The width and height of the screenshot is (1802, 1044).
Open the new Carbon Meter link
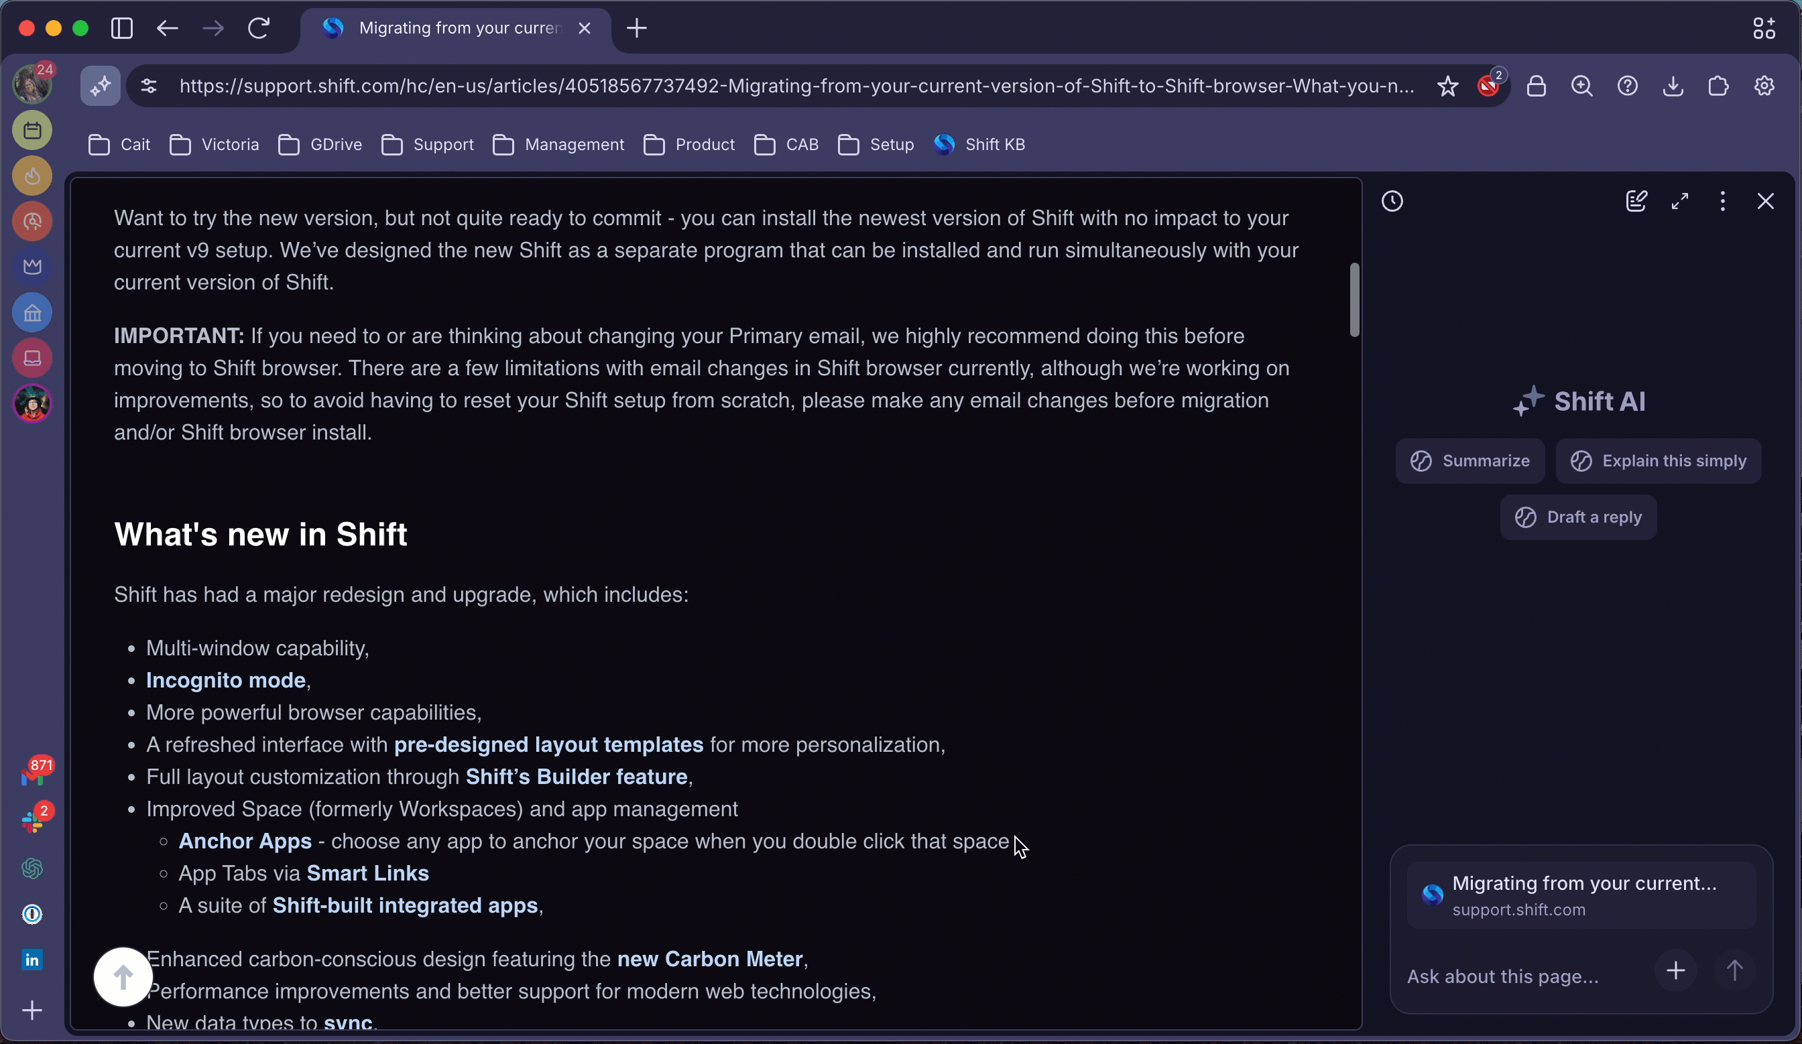coord(709,959)
